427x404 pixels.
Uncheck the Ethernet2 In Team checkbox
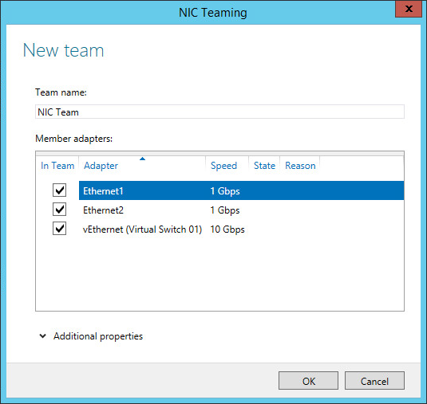click(x=59, y=210)
